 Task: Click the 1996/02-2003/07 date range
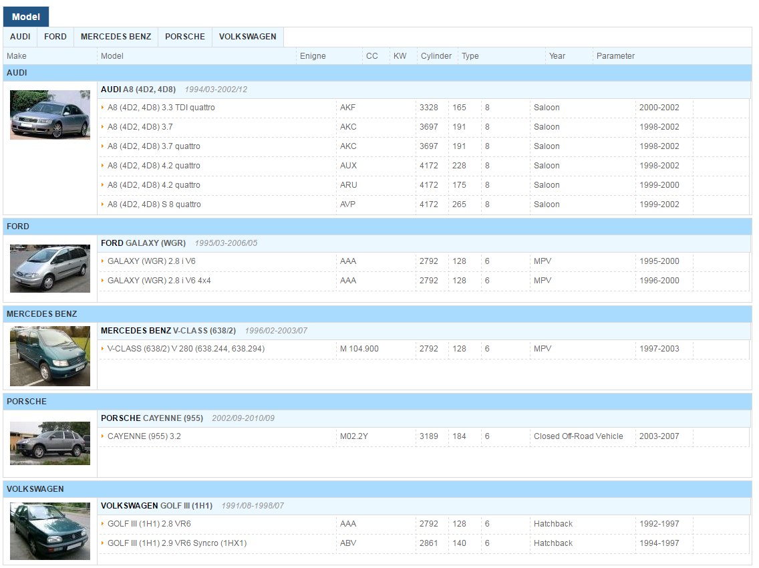pos(276,331)
